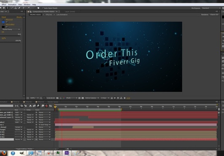The width and height of the screenshot is (224, 156).
Task: Open the Animation menu
Action: pyautogui.click(x=12, y=5)
